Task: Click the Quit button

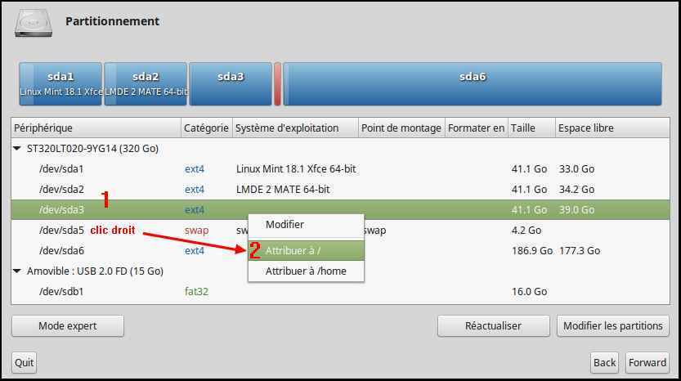Action: [24, 362]
